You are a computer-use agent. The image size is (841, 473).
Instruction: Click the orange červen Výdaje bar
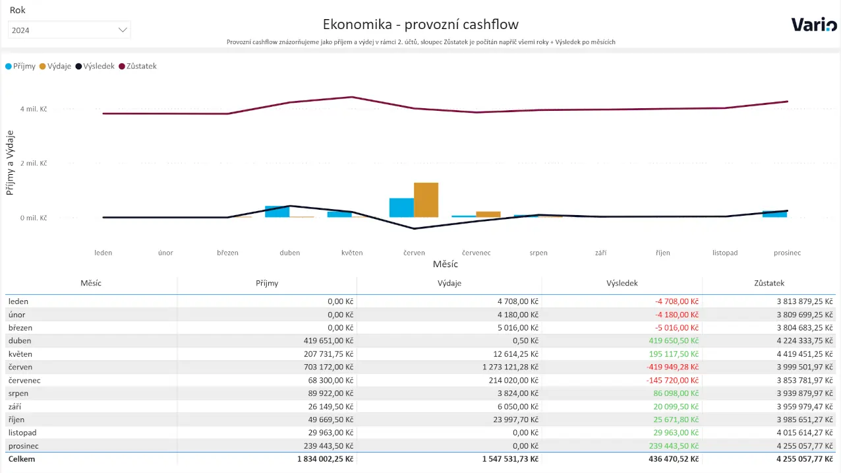(426, 200)
